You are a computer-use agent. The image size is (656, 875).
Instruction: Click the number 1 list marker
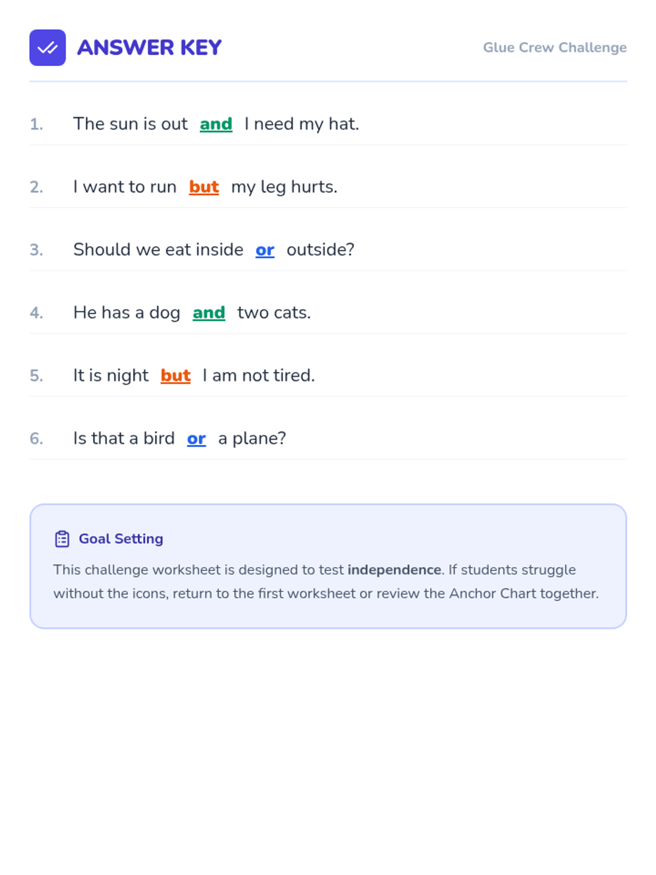point(36,124)
